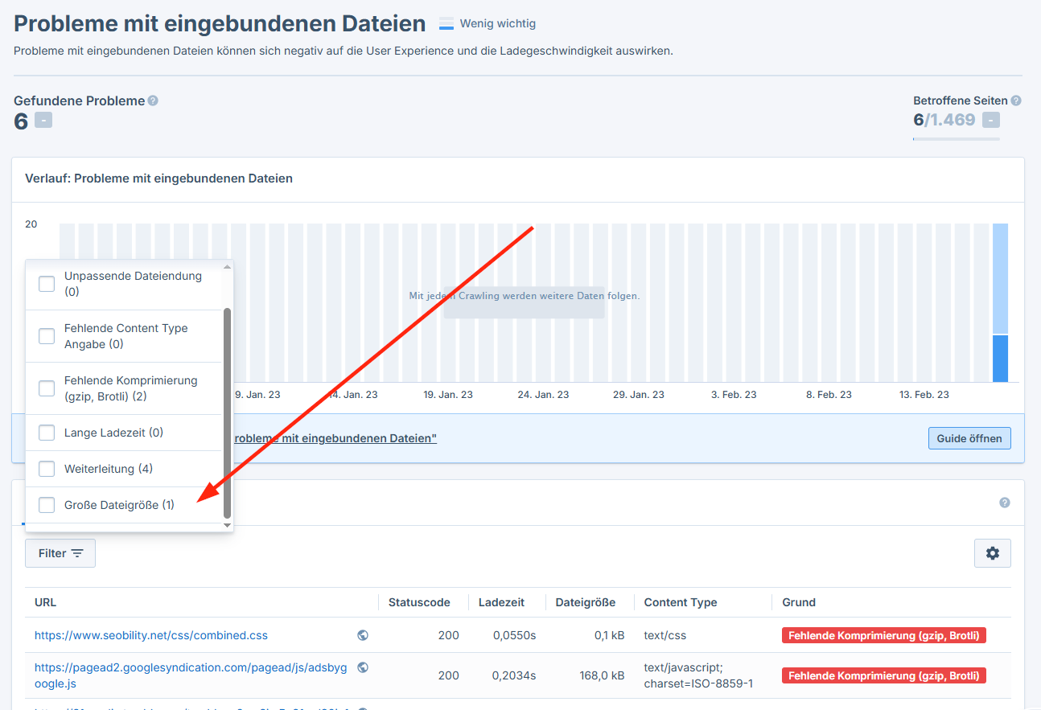Click the "Wenig wichtig" priority badge
Viewport: 1041px width, 710px height.
click(486, 23)
